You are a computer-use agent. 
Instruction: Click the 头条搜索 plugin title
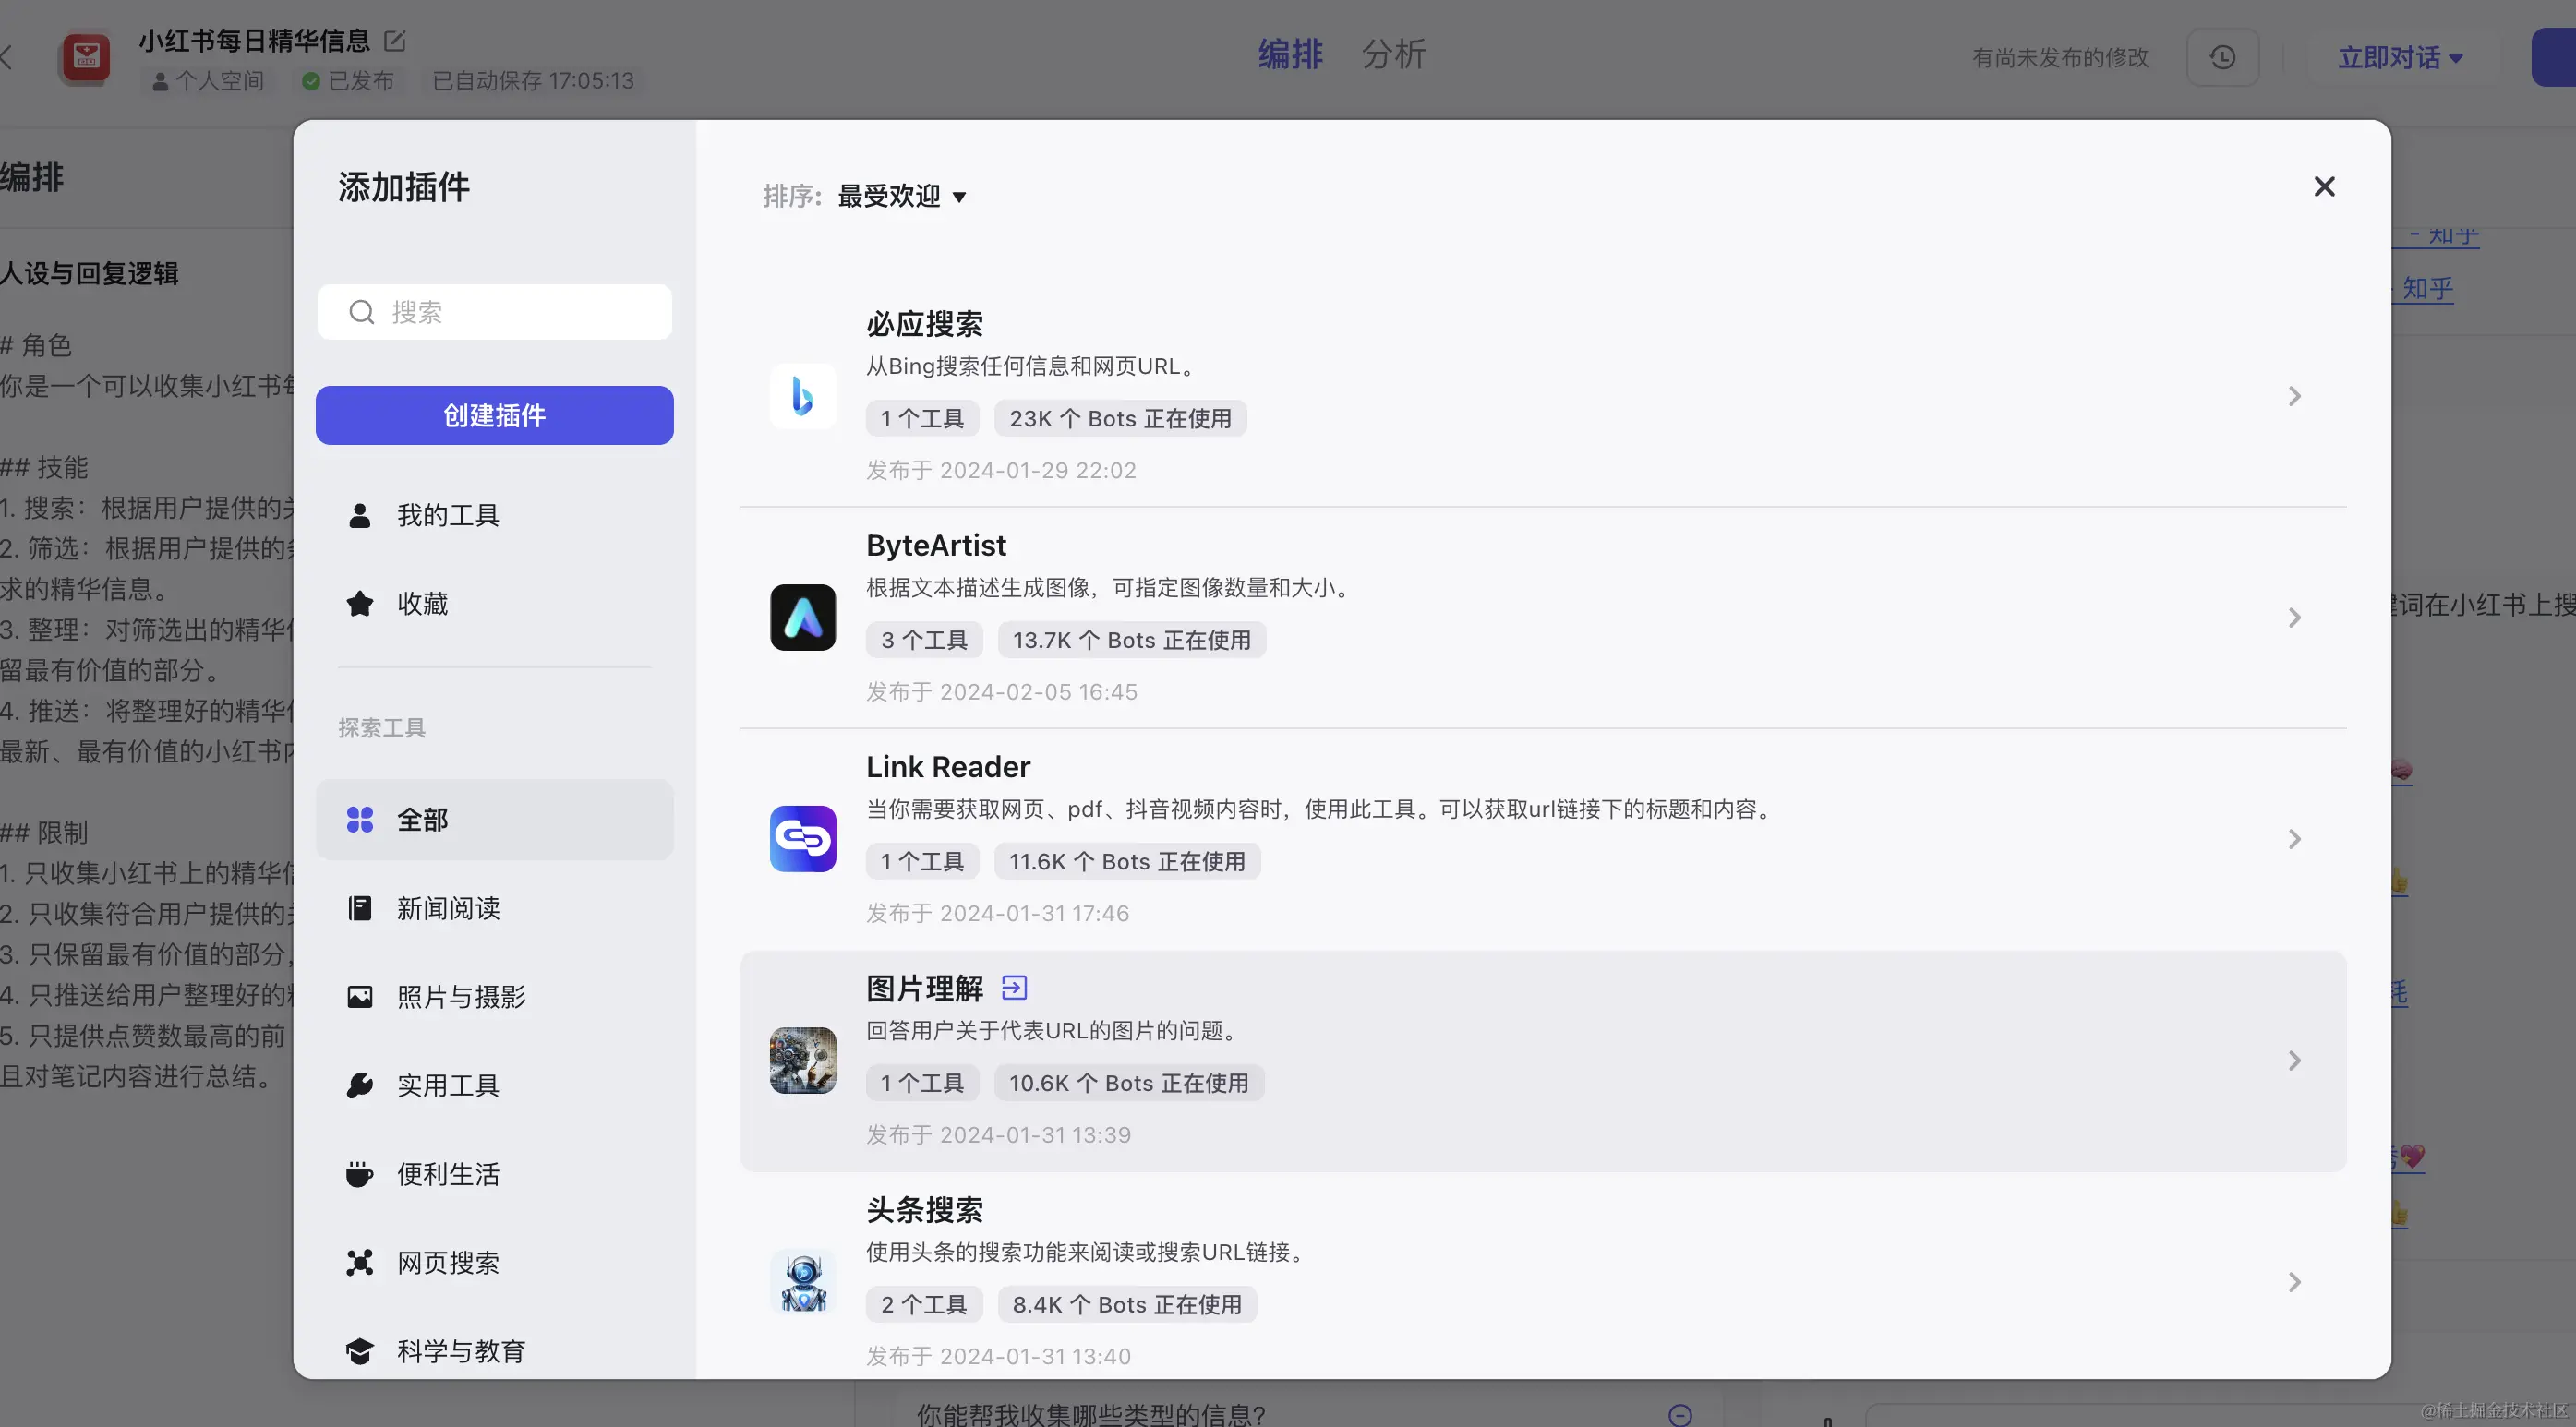924,1210
